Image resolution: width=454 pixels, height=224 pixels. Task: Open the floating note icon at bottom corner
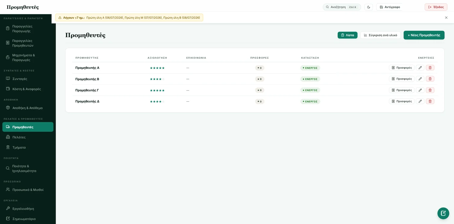tap(443, 213)
